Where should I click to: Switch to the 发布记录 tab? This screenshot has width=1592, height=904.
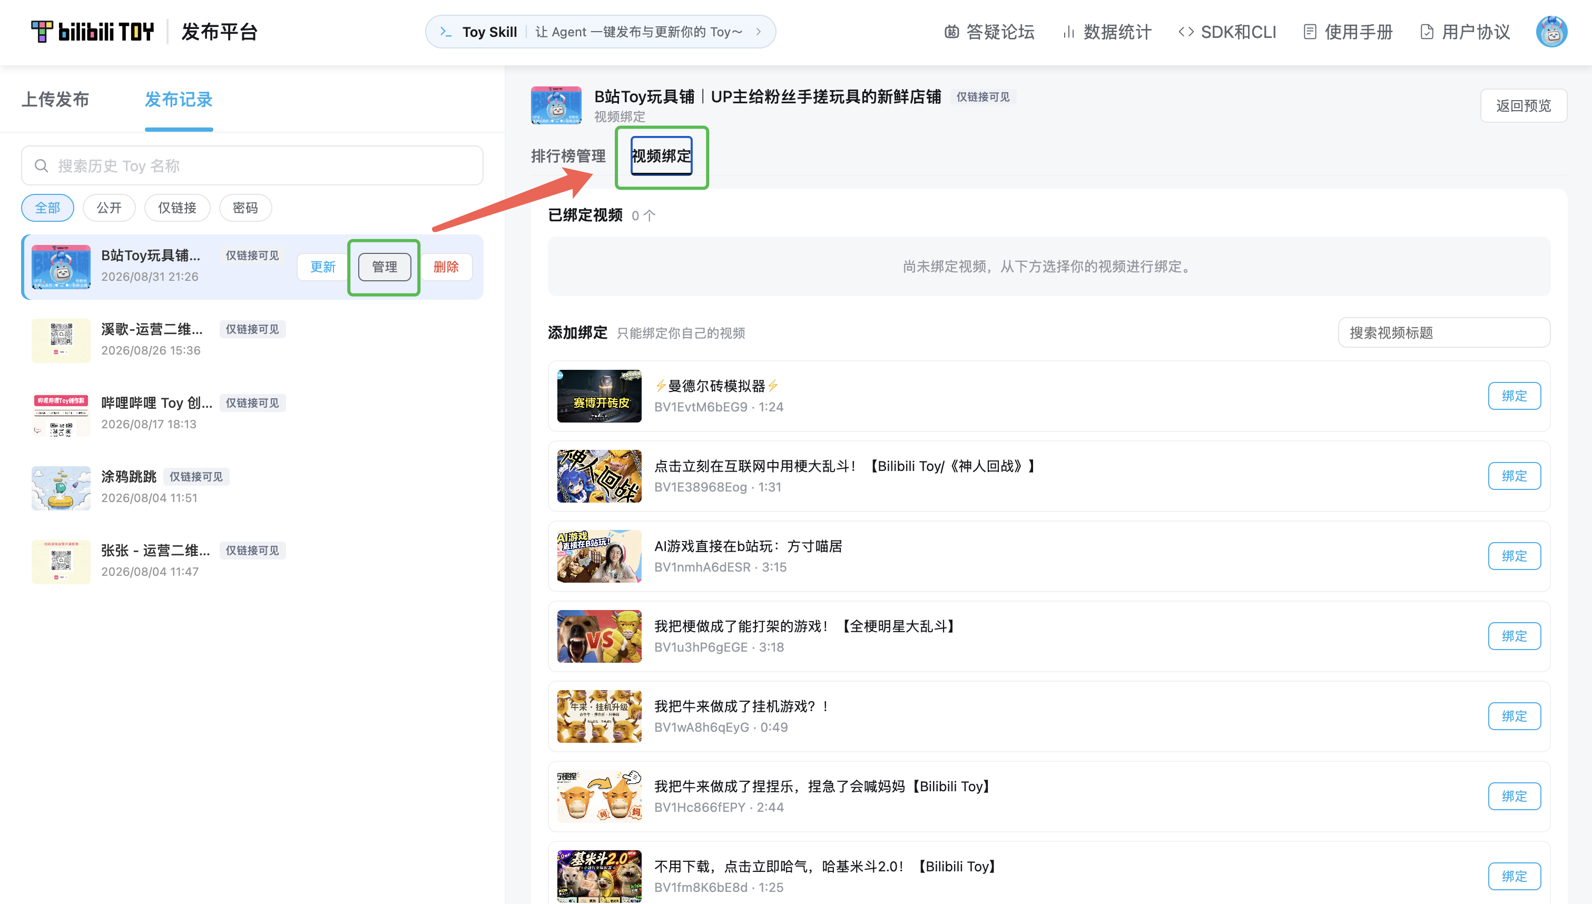(179, 100)
